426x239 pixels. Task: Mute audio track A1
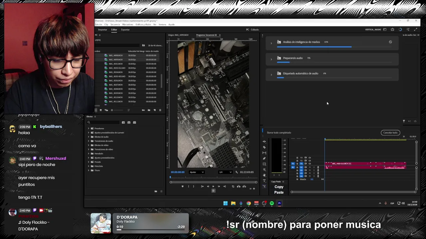tap(310, 167)
